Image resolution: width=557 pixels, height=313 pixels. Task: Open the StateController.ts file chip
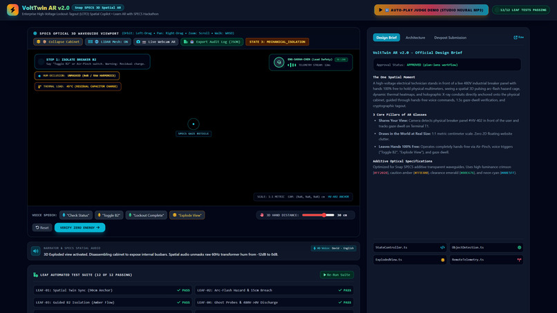point(410,247)
